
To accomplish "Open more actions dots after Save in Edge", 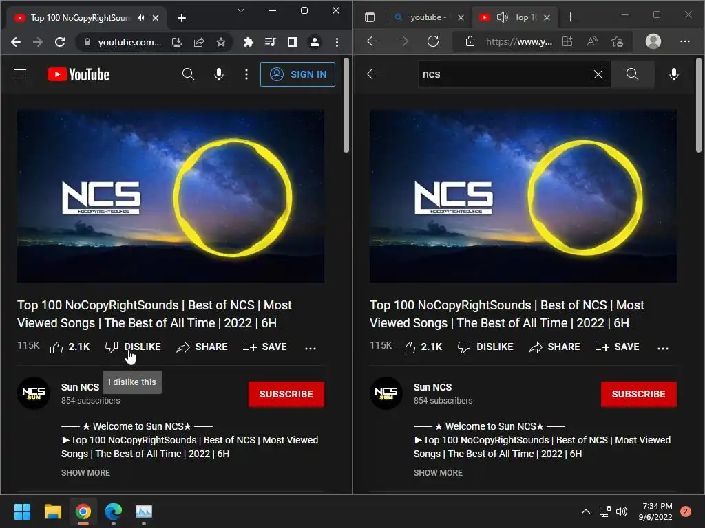I will tap(663, 348).
